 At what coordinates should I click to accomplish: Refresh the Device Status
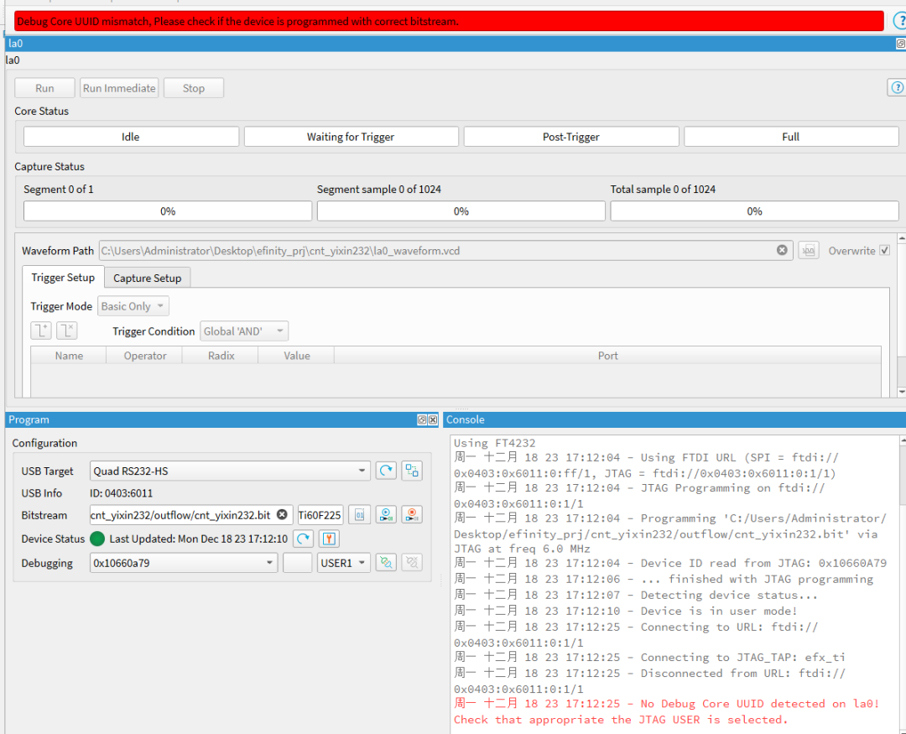pyautogui.click(x=303, y=539)
